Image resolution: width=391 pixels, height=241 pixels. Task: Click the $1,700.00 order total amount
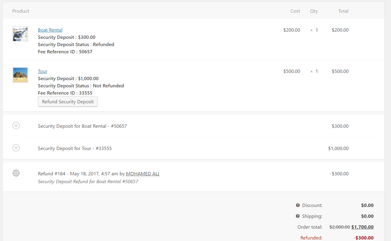coord(362,227)
